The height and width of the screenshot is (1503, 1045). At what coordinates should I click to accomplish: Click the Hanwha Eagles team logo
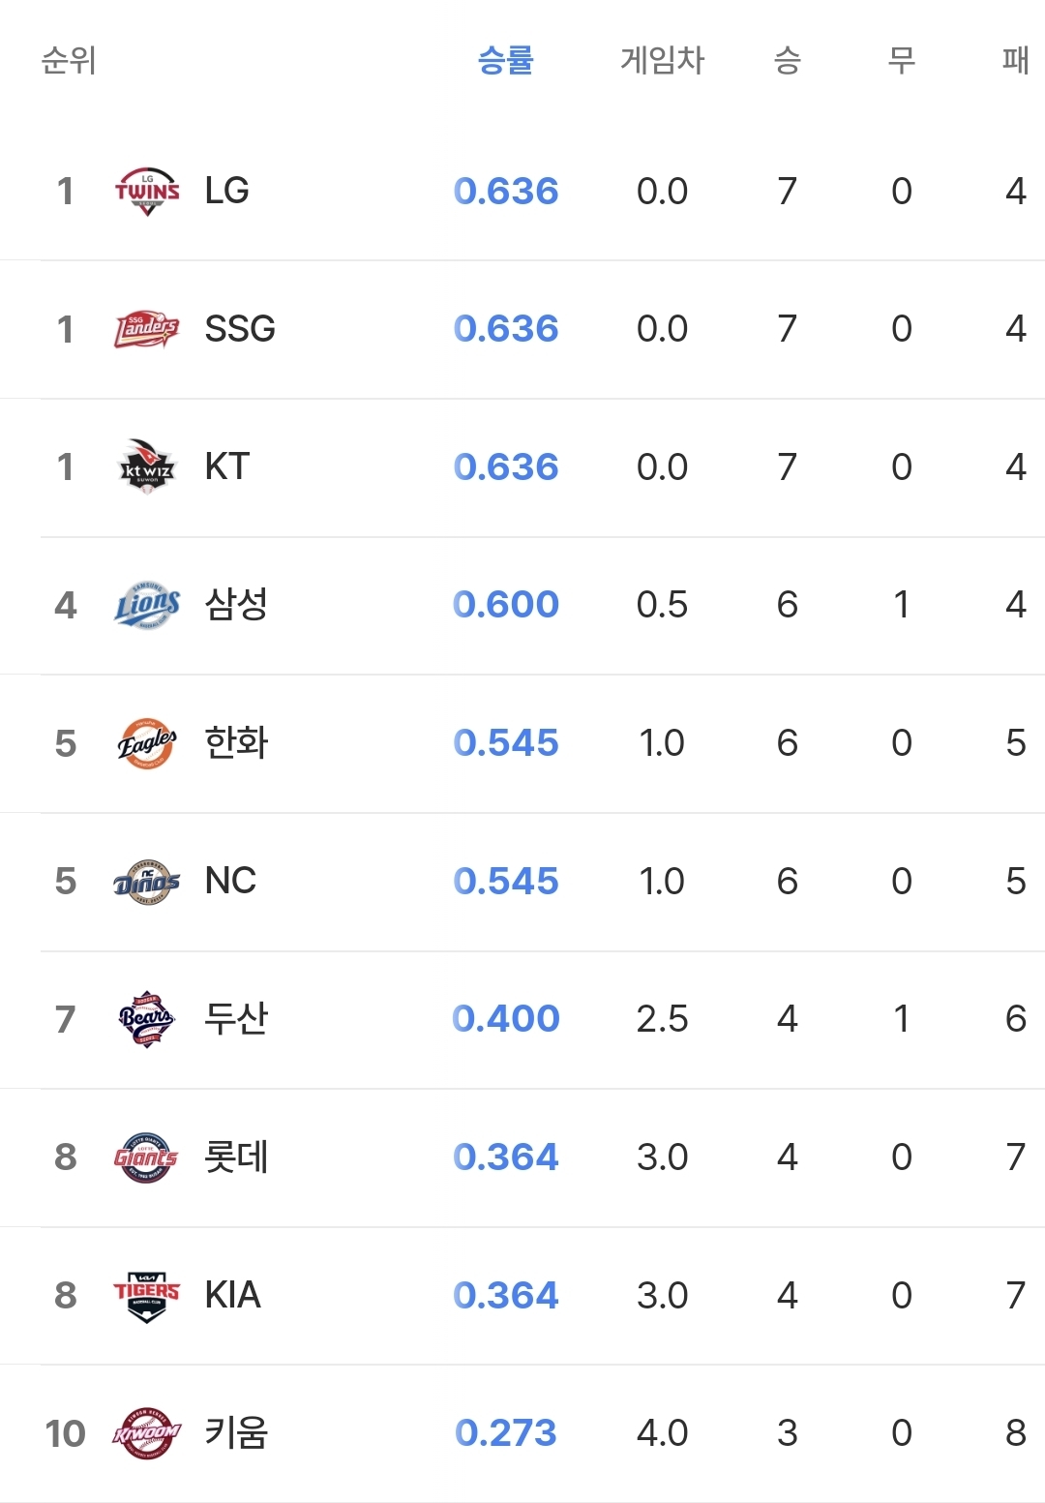147,743
